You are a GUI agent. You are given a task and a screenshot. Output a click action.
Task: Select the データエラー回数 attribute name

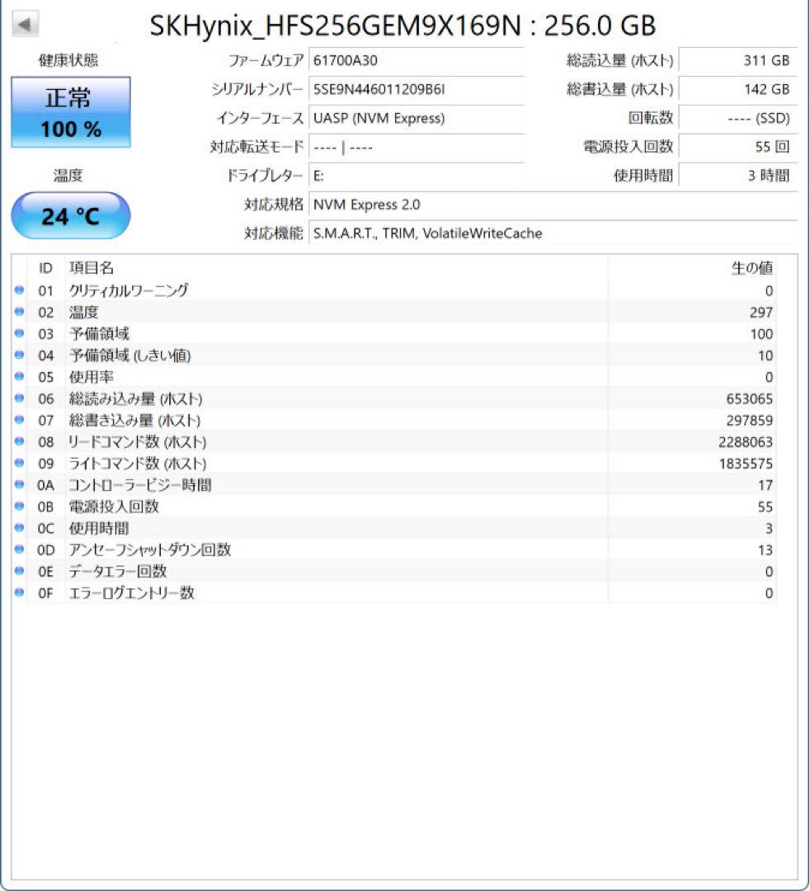tap(118, 571)
